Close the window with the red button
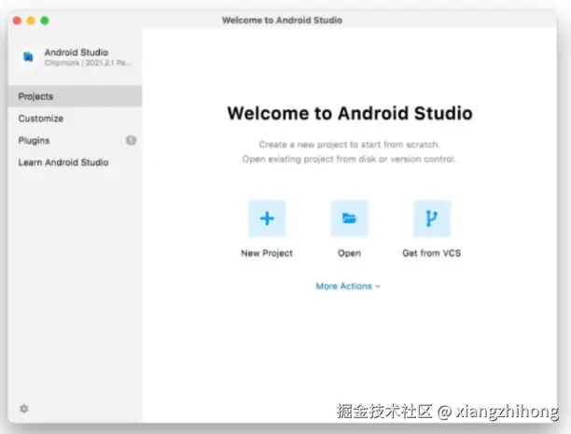Screen dimensions: 571x434 tap(17, 21)
